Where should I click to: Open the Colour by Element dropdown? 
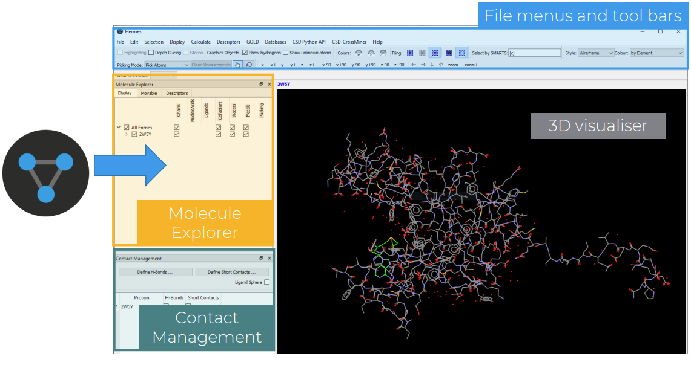click(x=656, y=53)
